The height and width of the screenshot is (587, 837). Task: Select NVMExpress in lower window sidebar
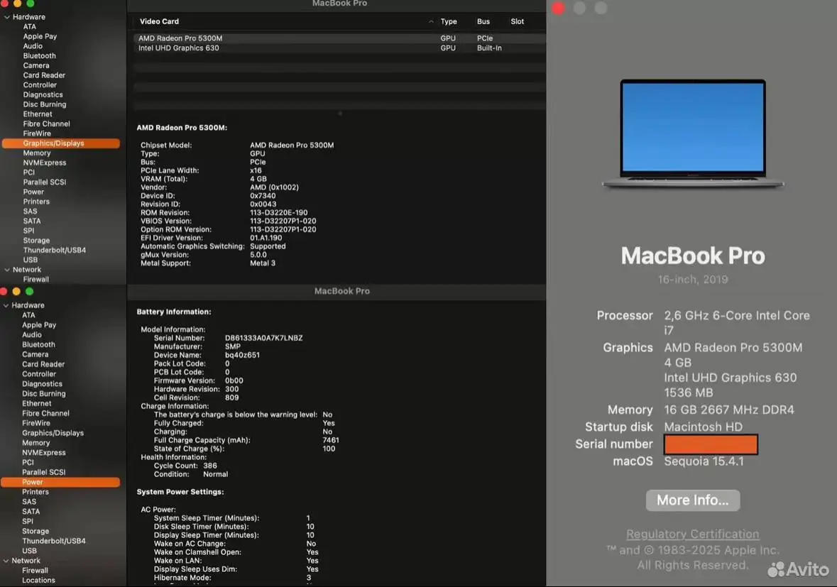click(x=44, y=453)
